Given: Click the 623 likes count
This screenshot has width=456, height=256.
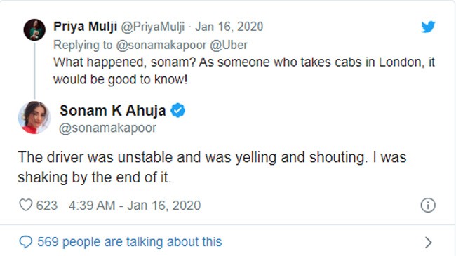Looking at the screenshot, I should coord(47,206).
